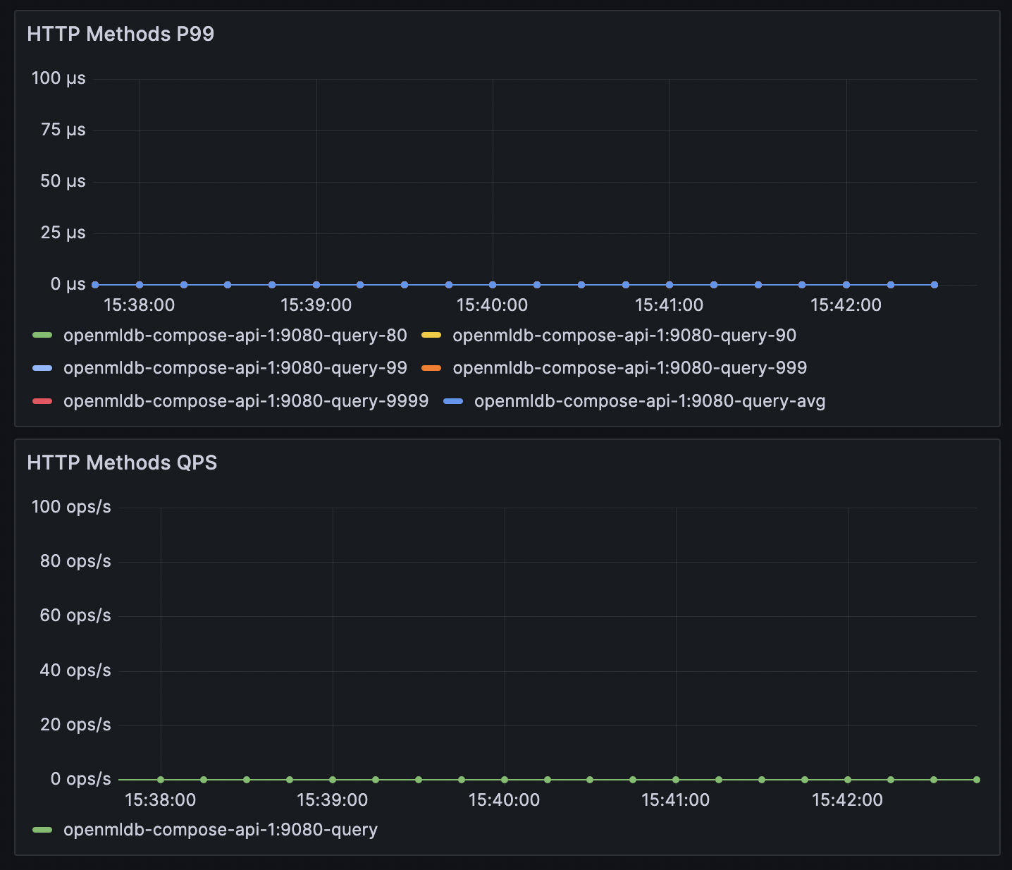Click the 100 µs axis label
Image resolution: width=1012 pixels, height=870 pixels.
click(x=58, y=78)
